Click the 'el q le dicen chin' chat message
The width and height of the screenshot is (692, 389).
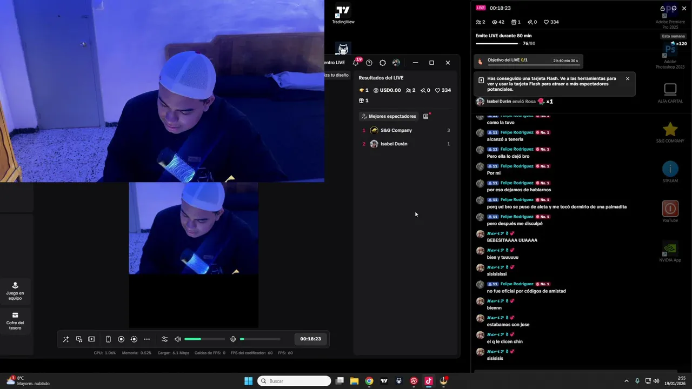click(504, 341)
